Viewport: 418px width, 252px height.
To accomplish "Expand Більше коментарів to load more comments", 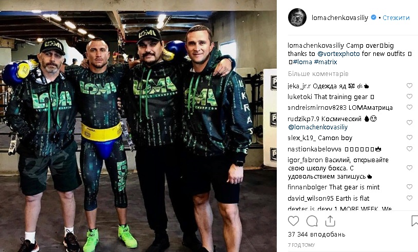I will [318, 74].
